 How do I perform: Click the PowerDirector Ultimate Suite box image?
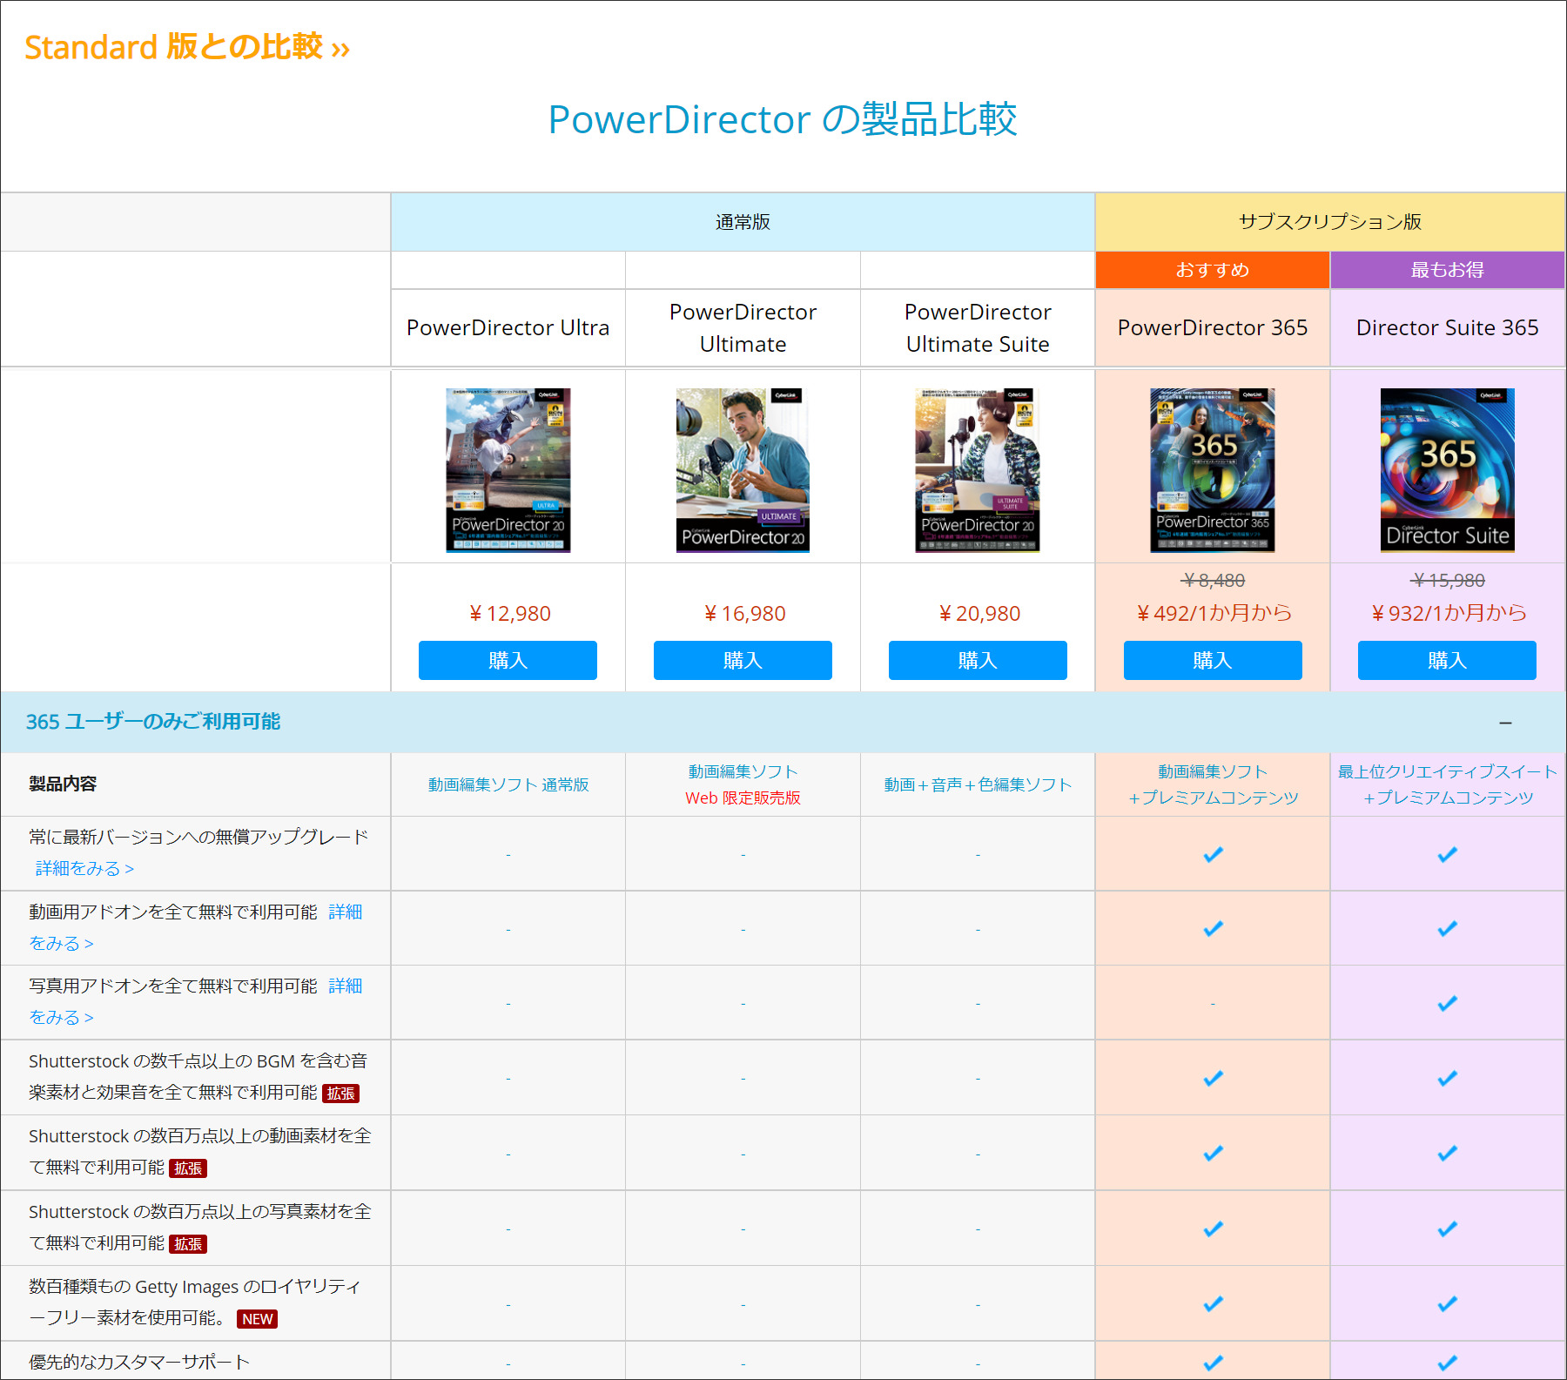[978, 470]
